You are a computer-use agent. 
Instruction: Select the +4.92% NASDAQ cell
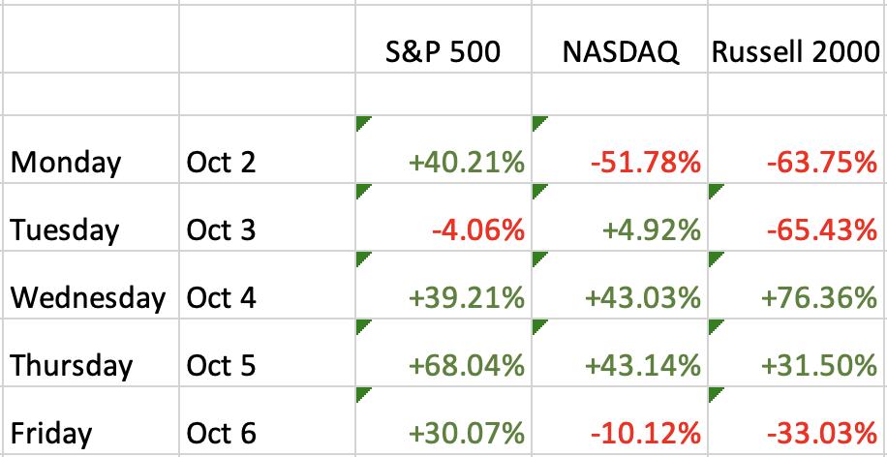620,217
